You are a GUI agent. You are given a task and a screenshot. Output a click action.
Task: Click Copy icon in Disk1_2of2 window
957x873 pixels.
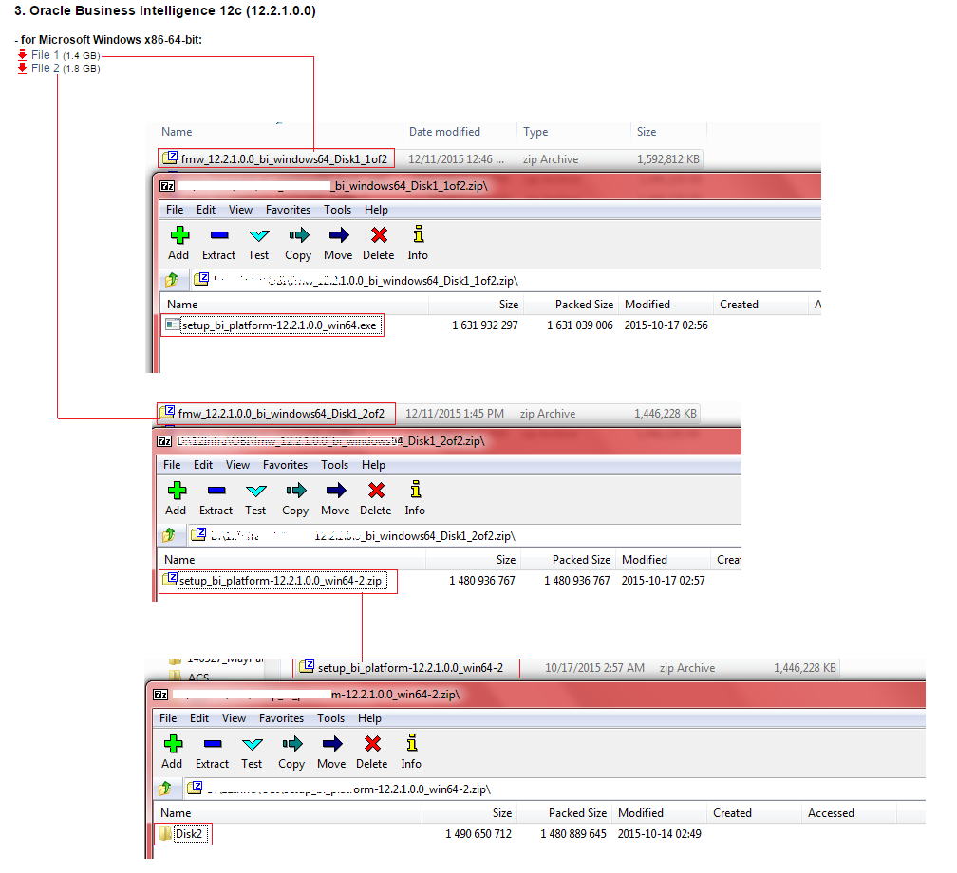296,491
